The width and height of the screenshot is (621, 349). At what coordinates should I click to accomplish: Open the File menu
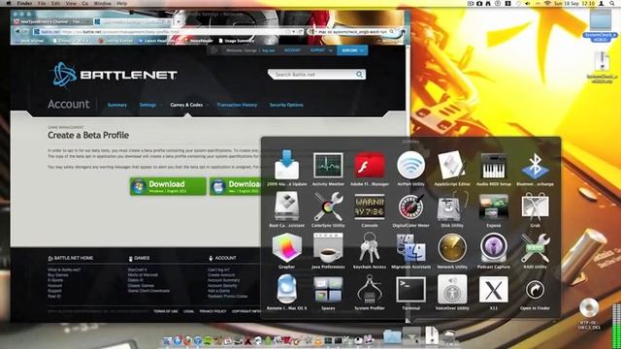[42, 3]
